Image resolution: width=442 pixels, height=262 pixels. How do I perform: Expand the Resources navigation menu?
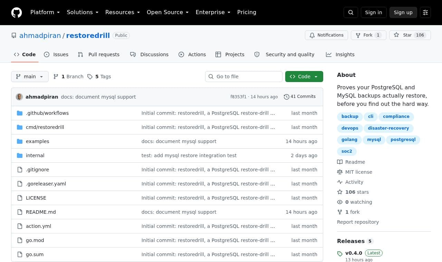click(123, 12)
